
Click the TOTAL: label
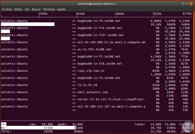click(6, 131)
